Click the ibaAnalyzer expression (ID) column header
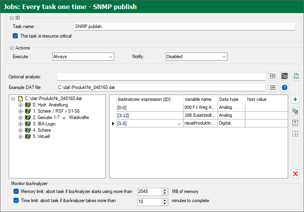 coord(150,99)
